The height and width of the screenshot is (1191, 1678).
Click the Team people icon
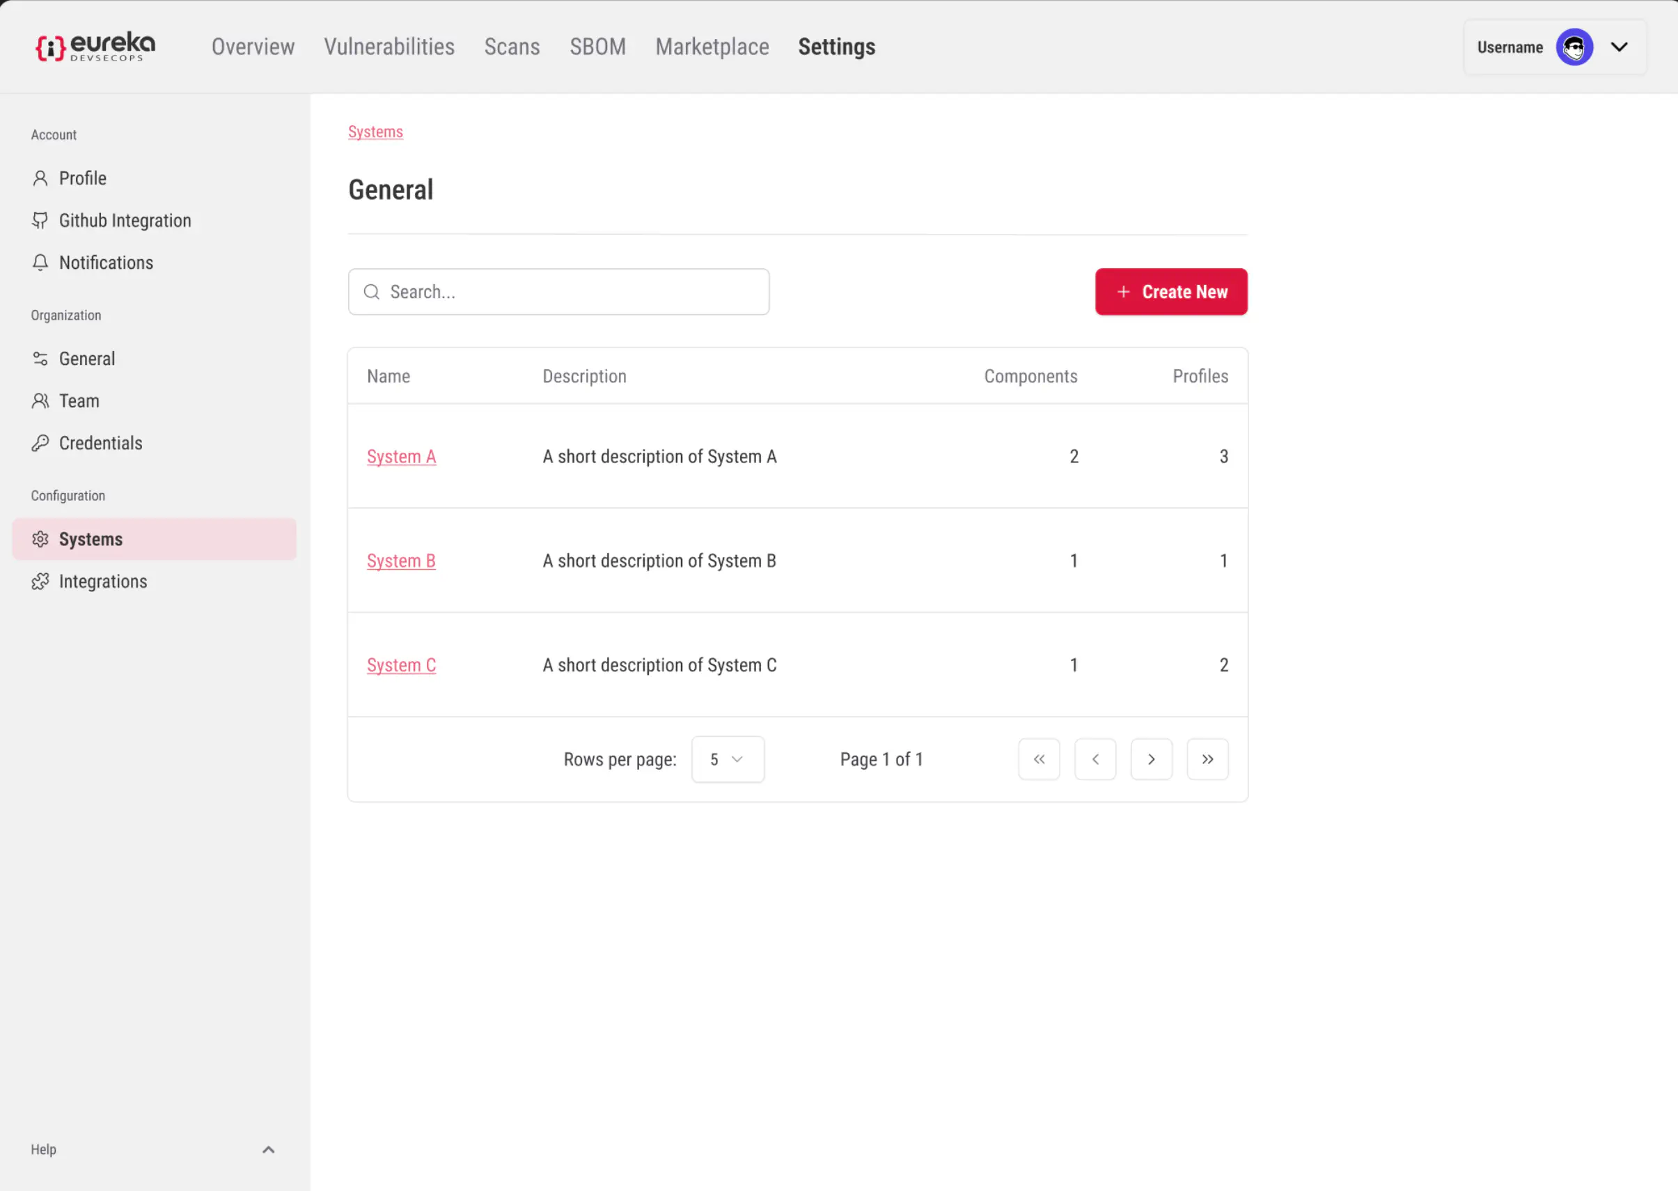40,401
